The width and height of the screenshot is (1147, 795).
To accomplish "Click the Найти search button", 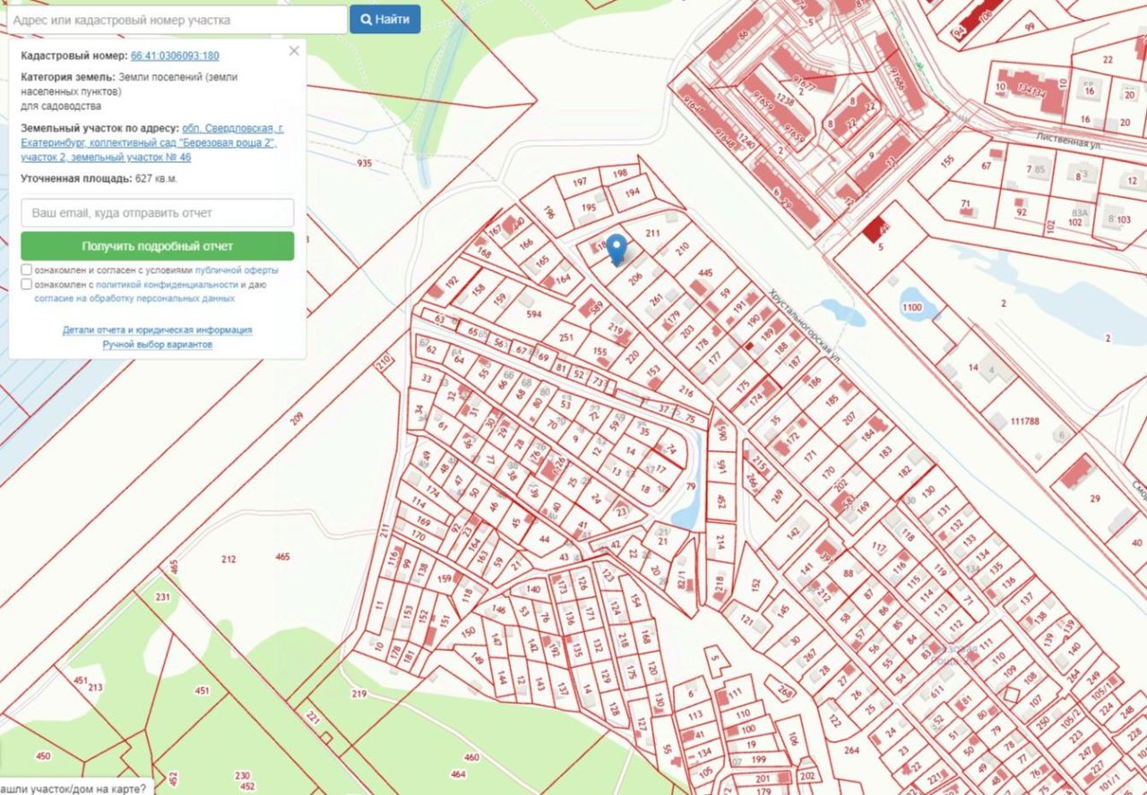I will 385,19.
